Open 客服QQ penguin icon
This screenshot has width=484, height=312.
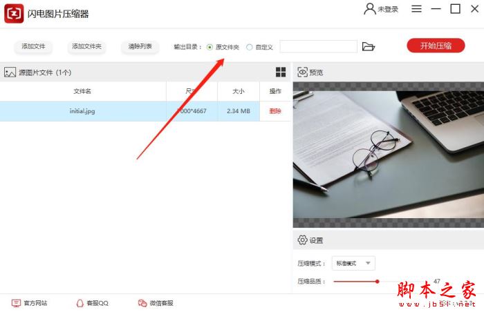[80, 303]
